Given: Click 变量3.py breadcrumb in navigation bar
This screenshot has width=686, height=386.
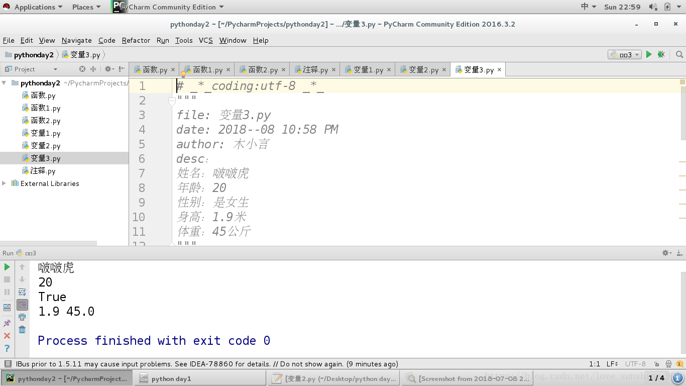Looking at the screenshot, I should point(81,55).
